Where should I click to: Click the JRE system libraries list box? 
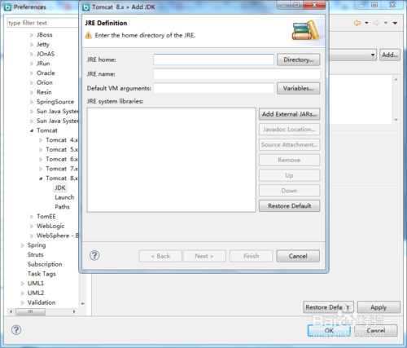pos(172,160)
